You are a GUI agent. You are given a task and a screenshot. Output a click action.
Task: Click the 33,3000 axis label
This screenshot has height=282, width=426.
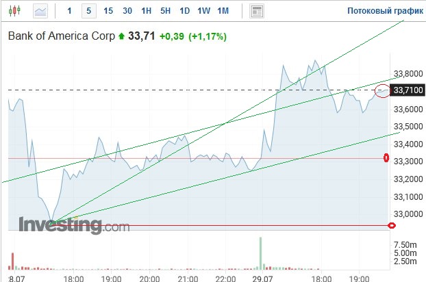pyautogui.click(x=408, y=162)
